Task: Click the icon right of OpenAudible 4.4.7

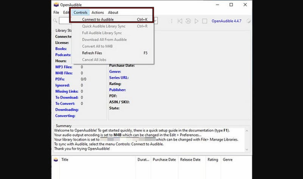Action: 248,21
